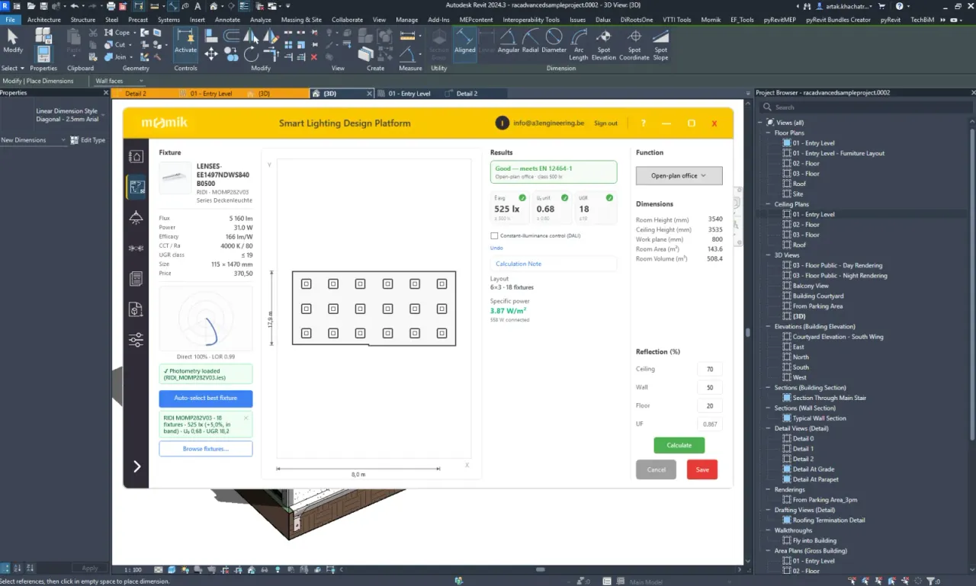This screenshot has width=976, height=586.
Task: Open the Architecture ribbon tab
Action: click(x=45, y=20)
